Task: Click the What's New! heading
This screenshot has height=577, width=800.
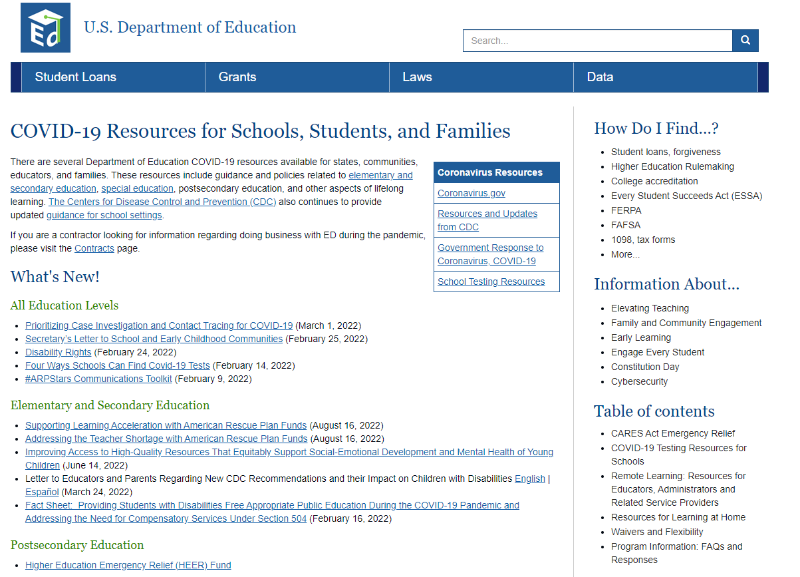Action: (x=55, y=277)
